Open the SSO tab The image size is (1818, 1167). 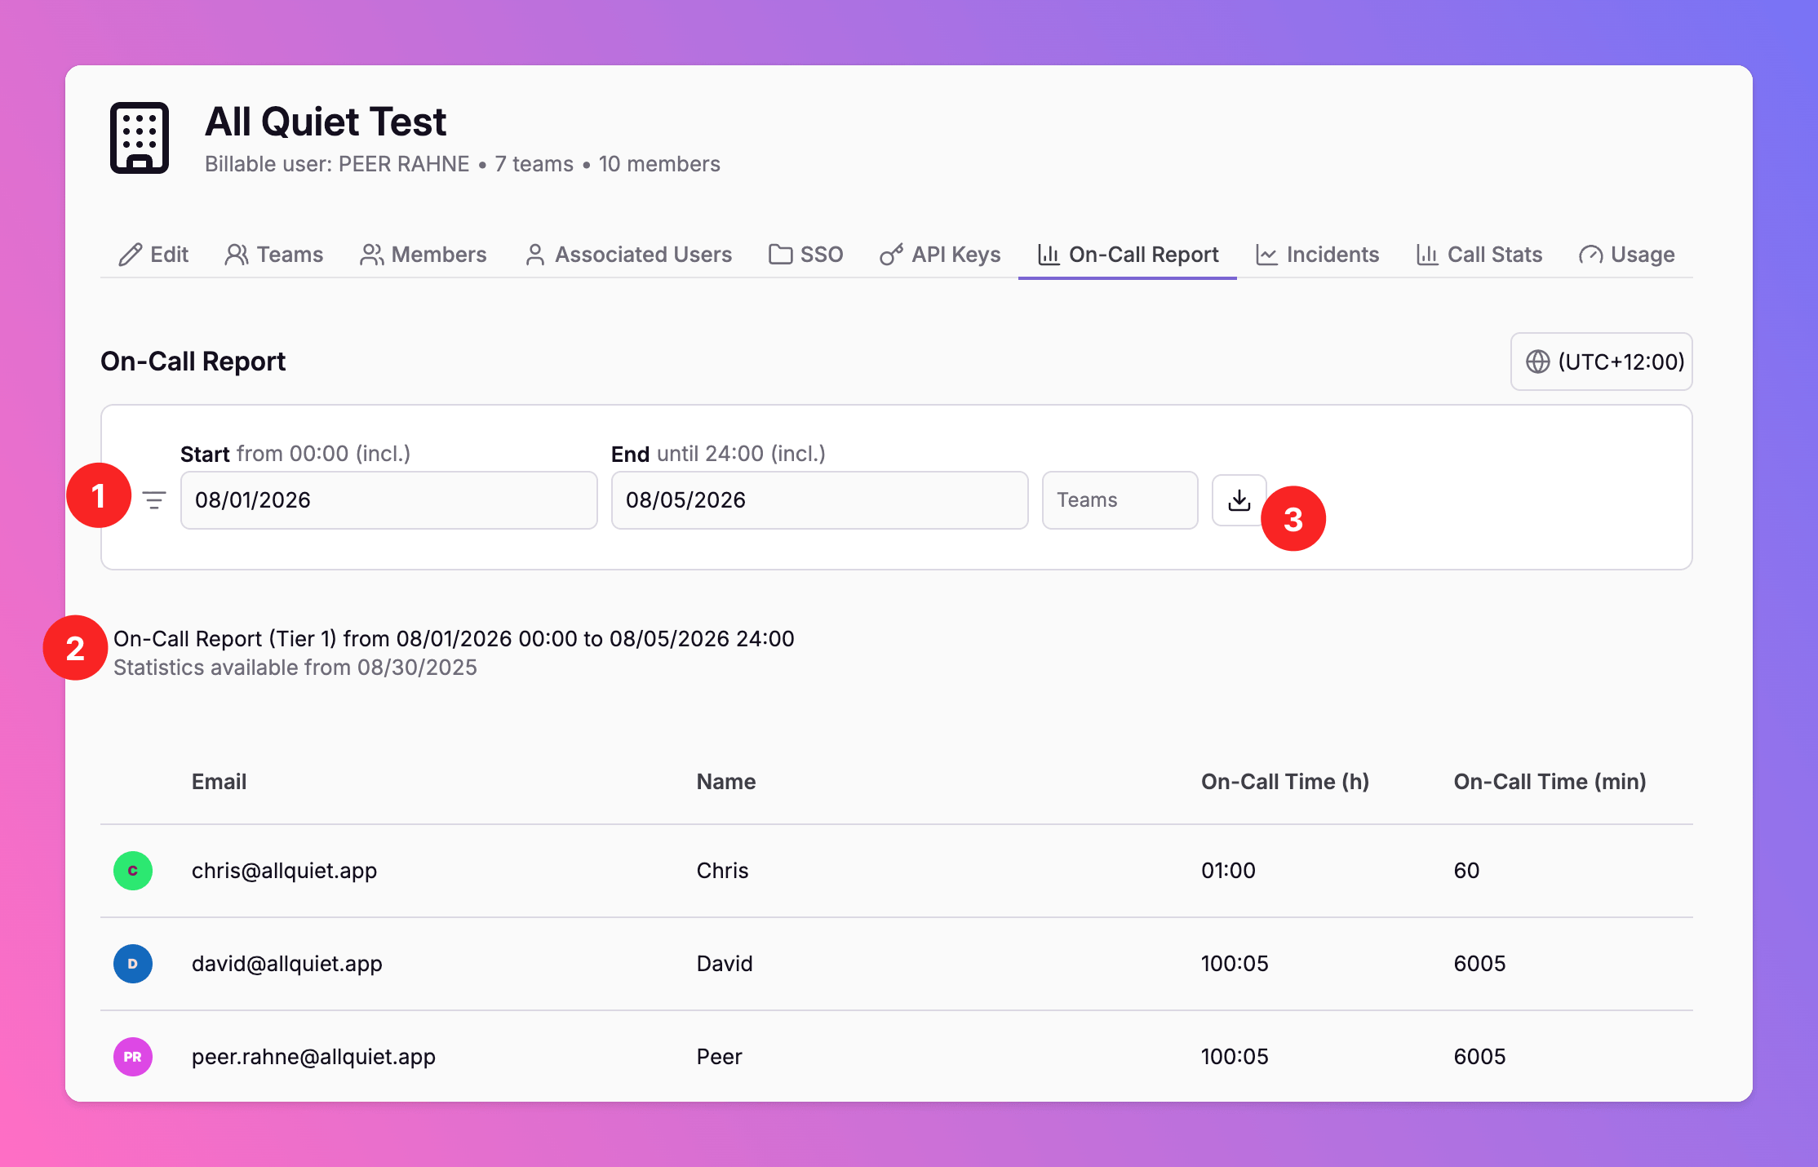point(805,255)
